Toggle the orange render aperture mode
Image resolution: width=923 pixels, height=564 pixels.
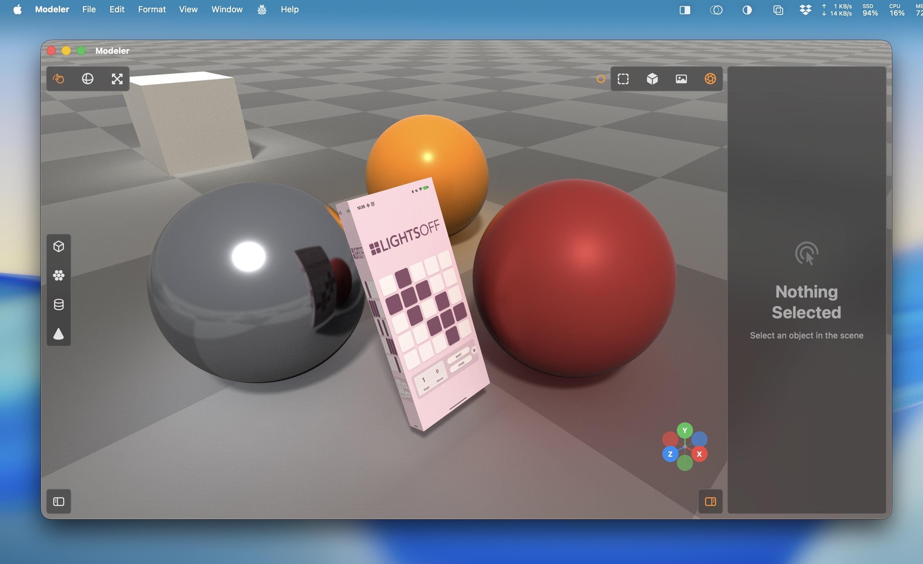(710, 79)
